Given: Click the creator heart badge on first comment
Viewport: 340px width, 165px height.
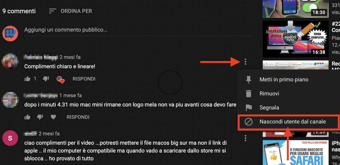Looking at the screenshot, I should pos(60,79).
